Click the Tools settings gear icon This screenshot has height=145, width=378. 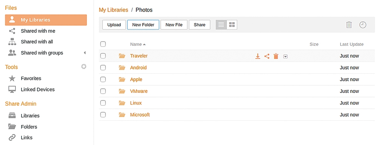tap(84, 66)
